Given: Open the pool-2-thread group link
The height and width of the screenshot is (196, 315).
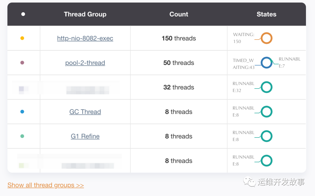Looking at the screenshot, I should click(x=85, y=63).
